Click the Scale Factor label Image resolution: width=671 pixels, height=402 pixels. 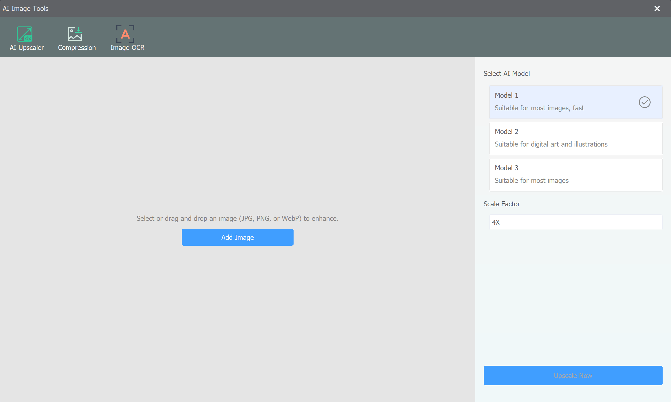(502, 204)
